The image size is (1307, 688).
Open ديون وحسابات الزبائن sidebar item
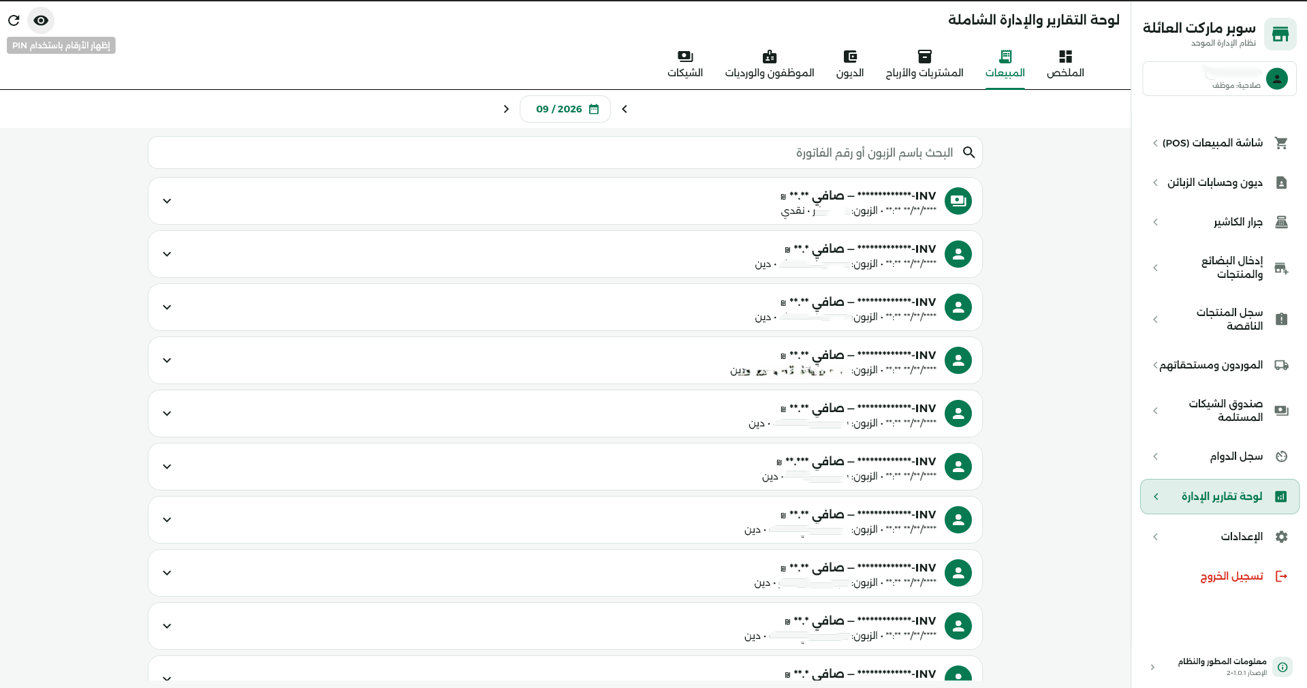[x=1219, y=183]
